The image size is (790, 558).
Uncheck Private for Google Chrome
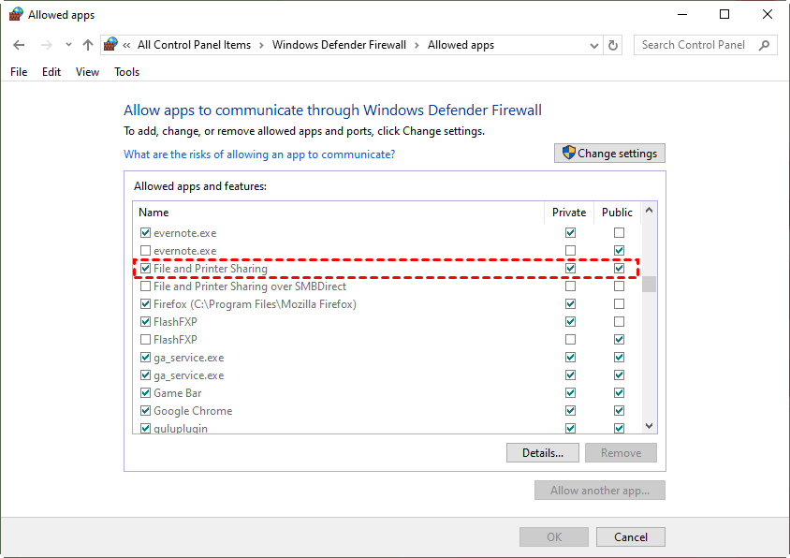[570, 411]
